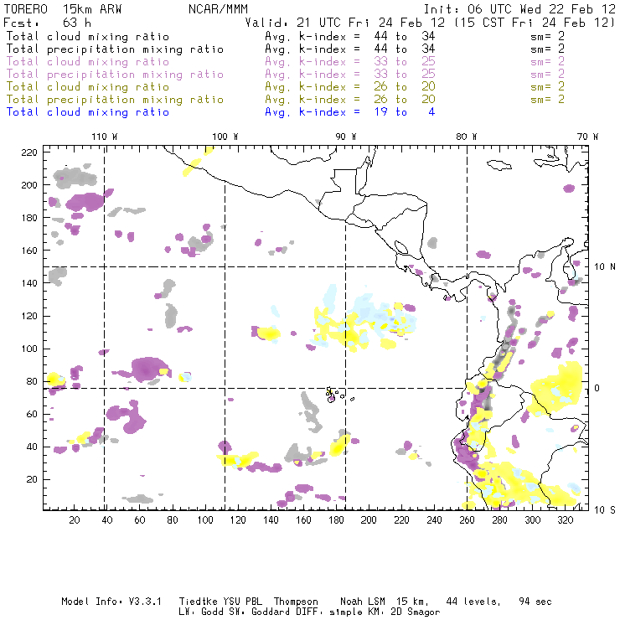620x620 pixels.
Task: Click the 'YSU PBL' footer text
Action: tap(242, 602)
